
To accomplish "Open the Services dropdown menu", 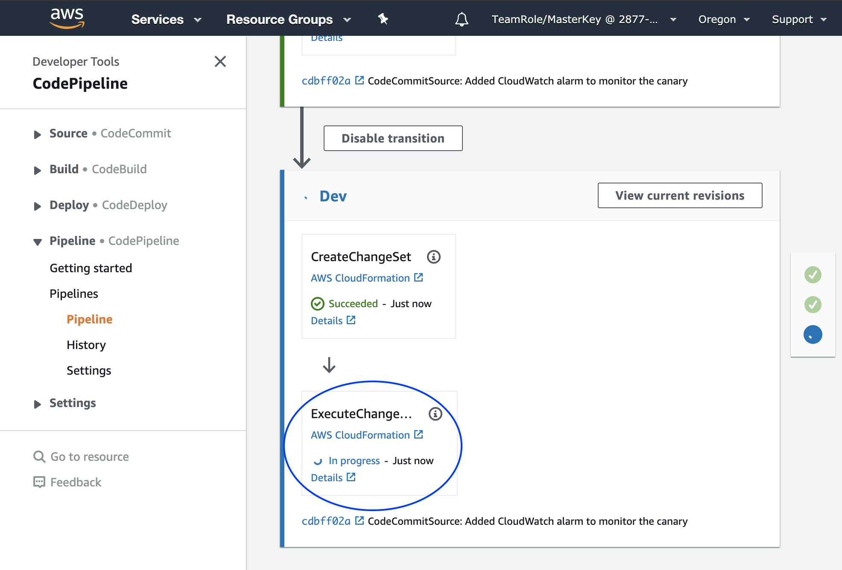I will pos(166,20).
